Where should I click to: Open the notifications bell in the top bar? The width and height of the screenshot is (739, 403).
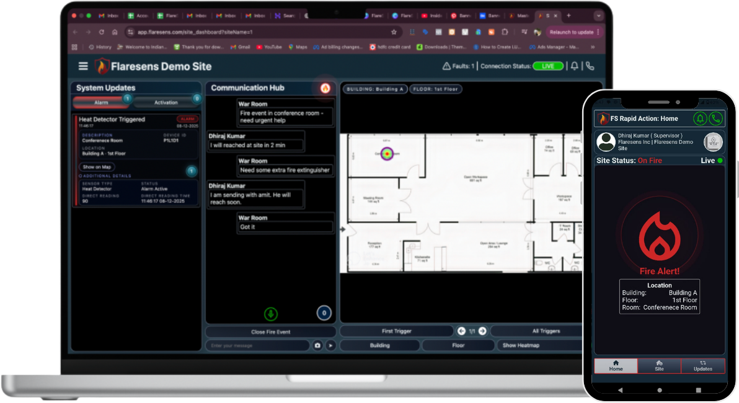[575, 66]
